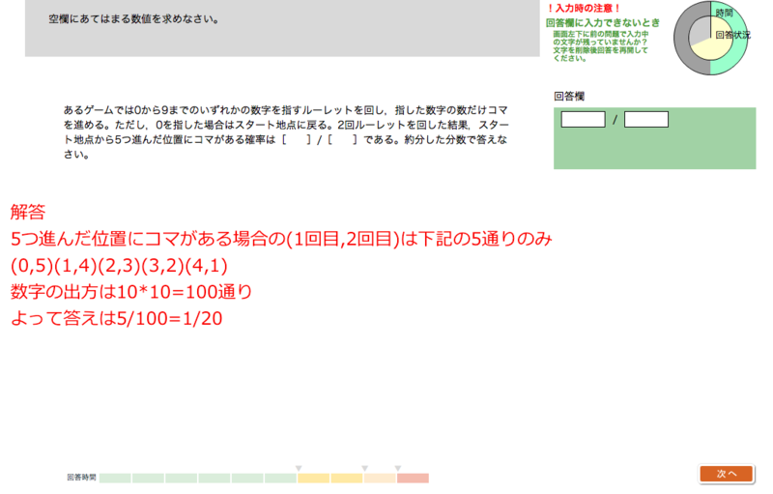Click the red segment of the 回答時間 bar
This screenshot has width=773, height=494.
click(x=413, y=478)
